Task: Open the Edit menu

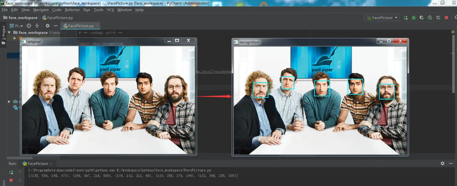Action: pyautogui.click(x=14, y=10)
